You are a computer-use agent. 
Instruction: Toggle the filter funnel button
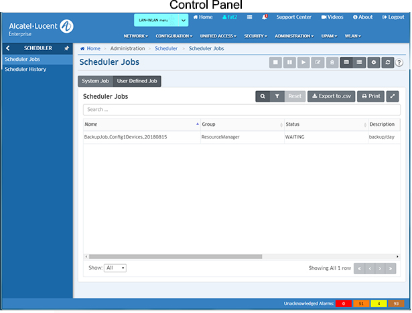(277, 96)
